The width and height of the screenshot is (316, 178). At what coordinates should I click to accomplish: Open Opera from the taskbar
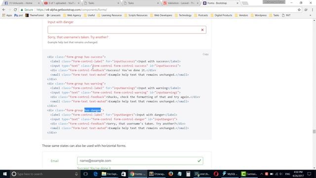pyautogui.click(x=216, y=174)
